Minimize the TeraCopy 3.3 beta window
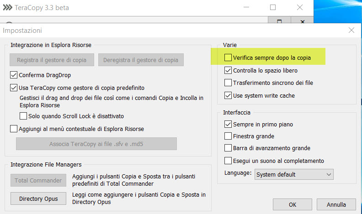The image size is (362, 214). point(246,7)
